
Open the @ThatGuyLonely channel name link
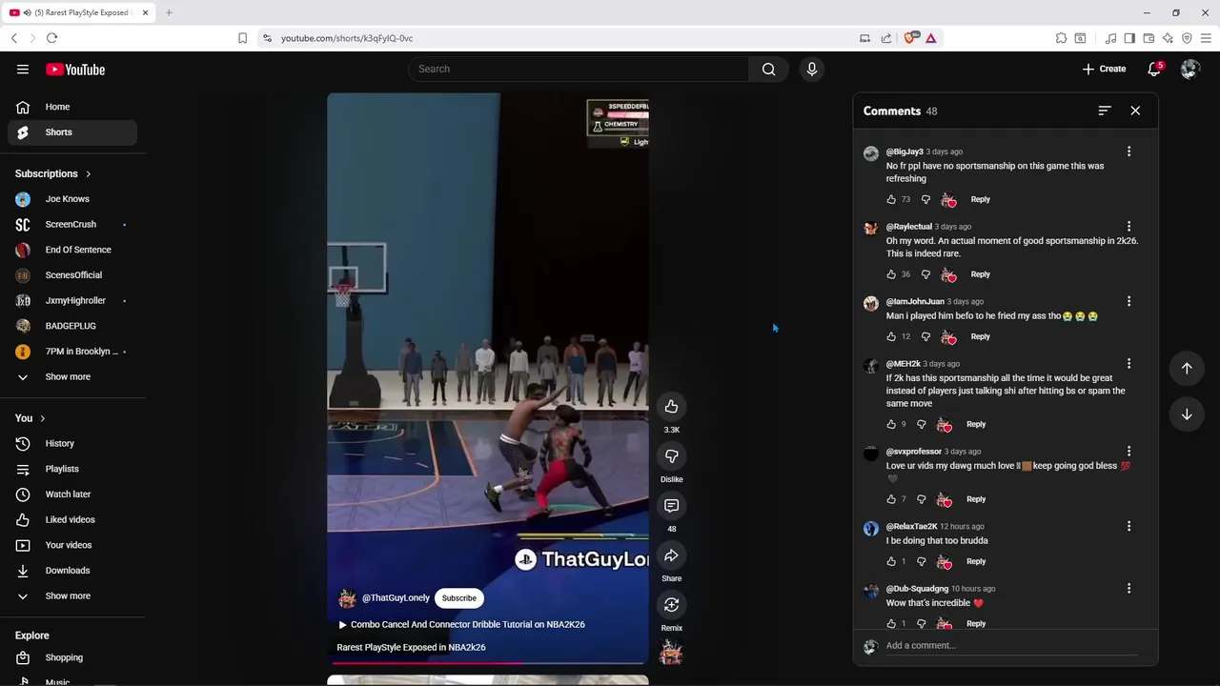coord(396,598)
